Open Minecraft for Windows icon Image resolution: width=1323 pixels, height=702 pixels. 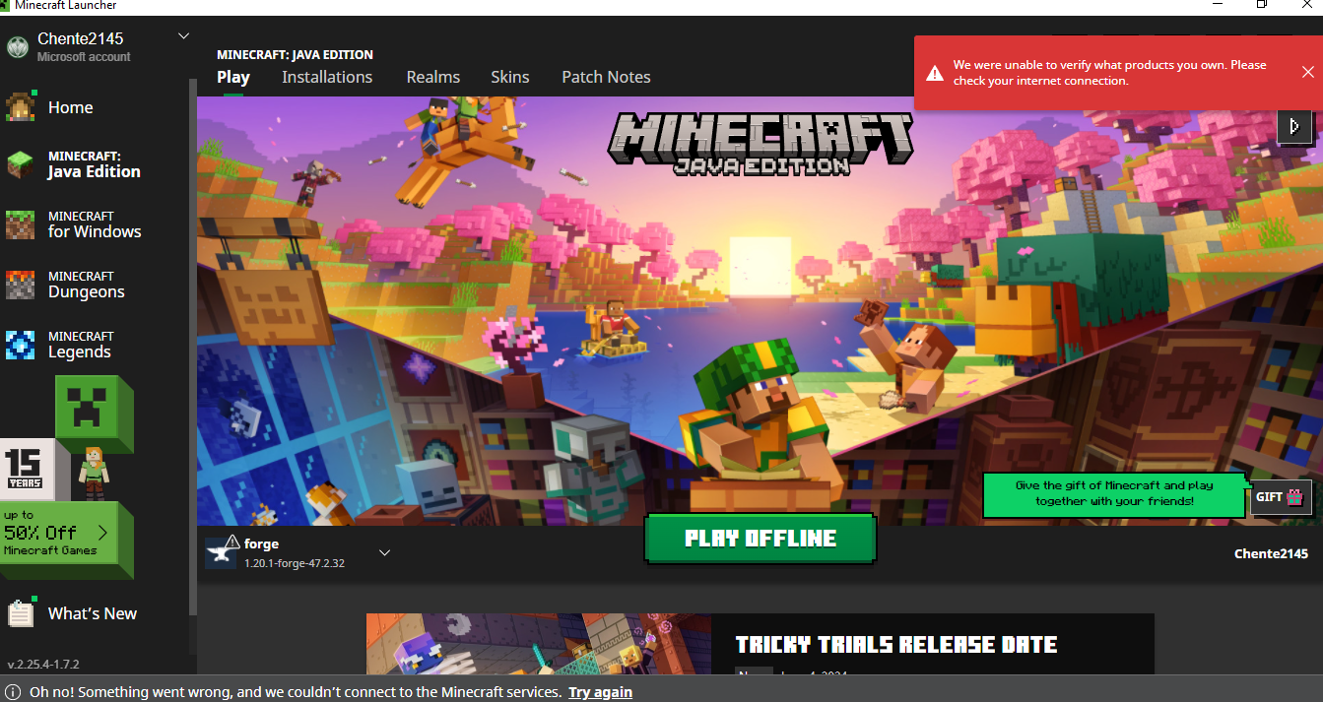21,224
